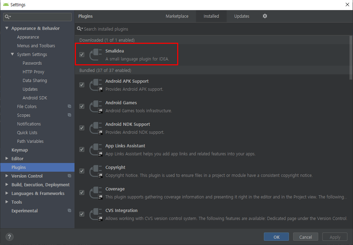Open Scopes settings page
Viewport: 353px width, 245px height.
[x=24, y=115]
